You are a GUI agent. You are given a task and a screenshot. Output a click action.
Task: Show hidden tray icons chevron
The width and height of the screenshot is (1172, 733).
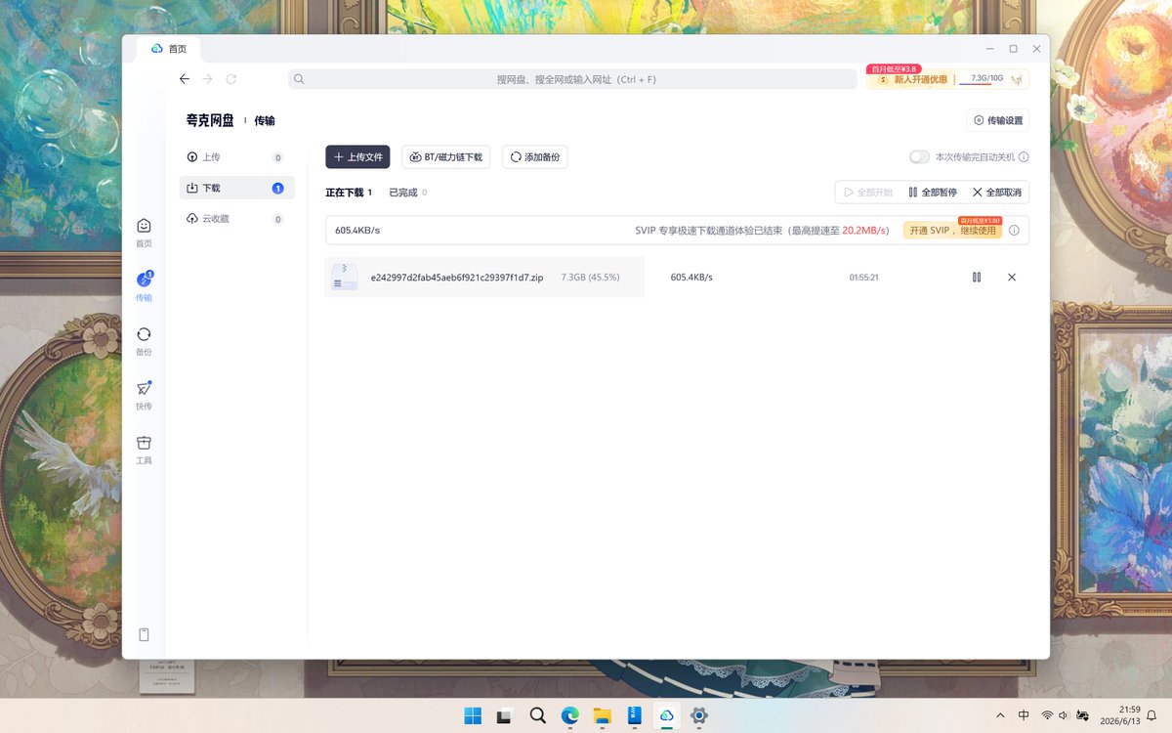pyautogui.click(x=999, y=715)
